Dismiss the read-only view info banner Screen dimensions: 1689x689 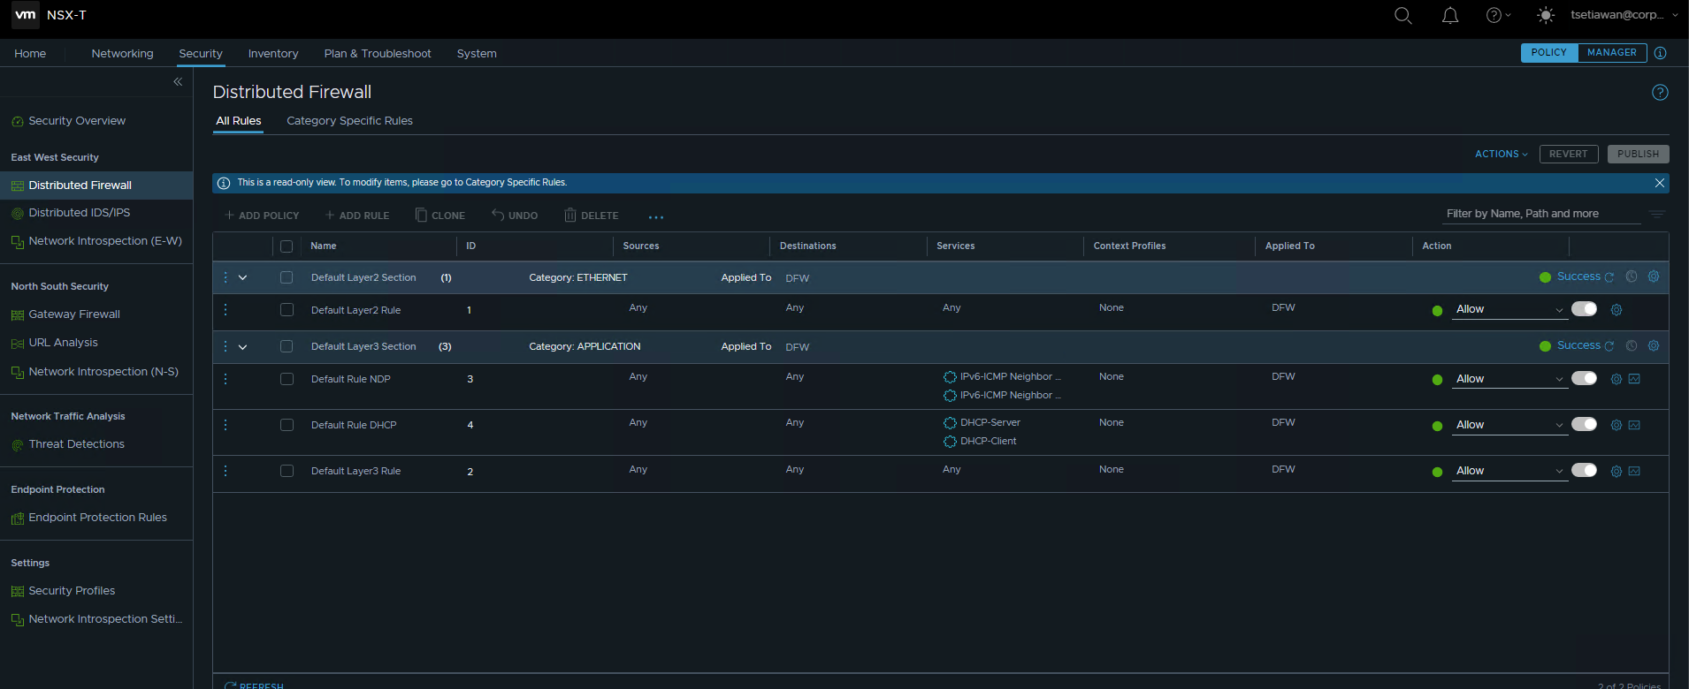tap(1660, 183)
